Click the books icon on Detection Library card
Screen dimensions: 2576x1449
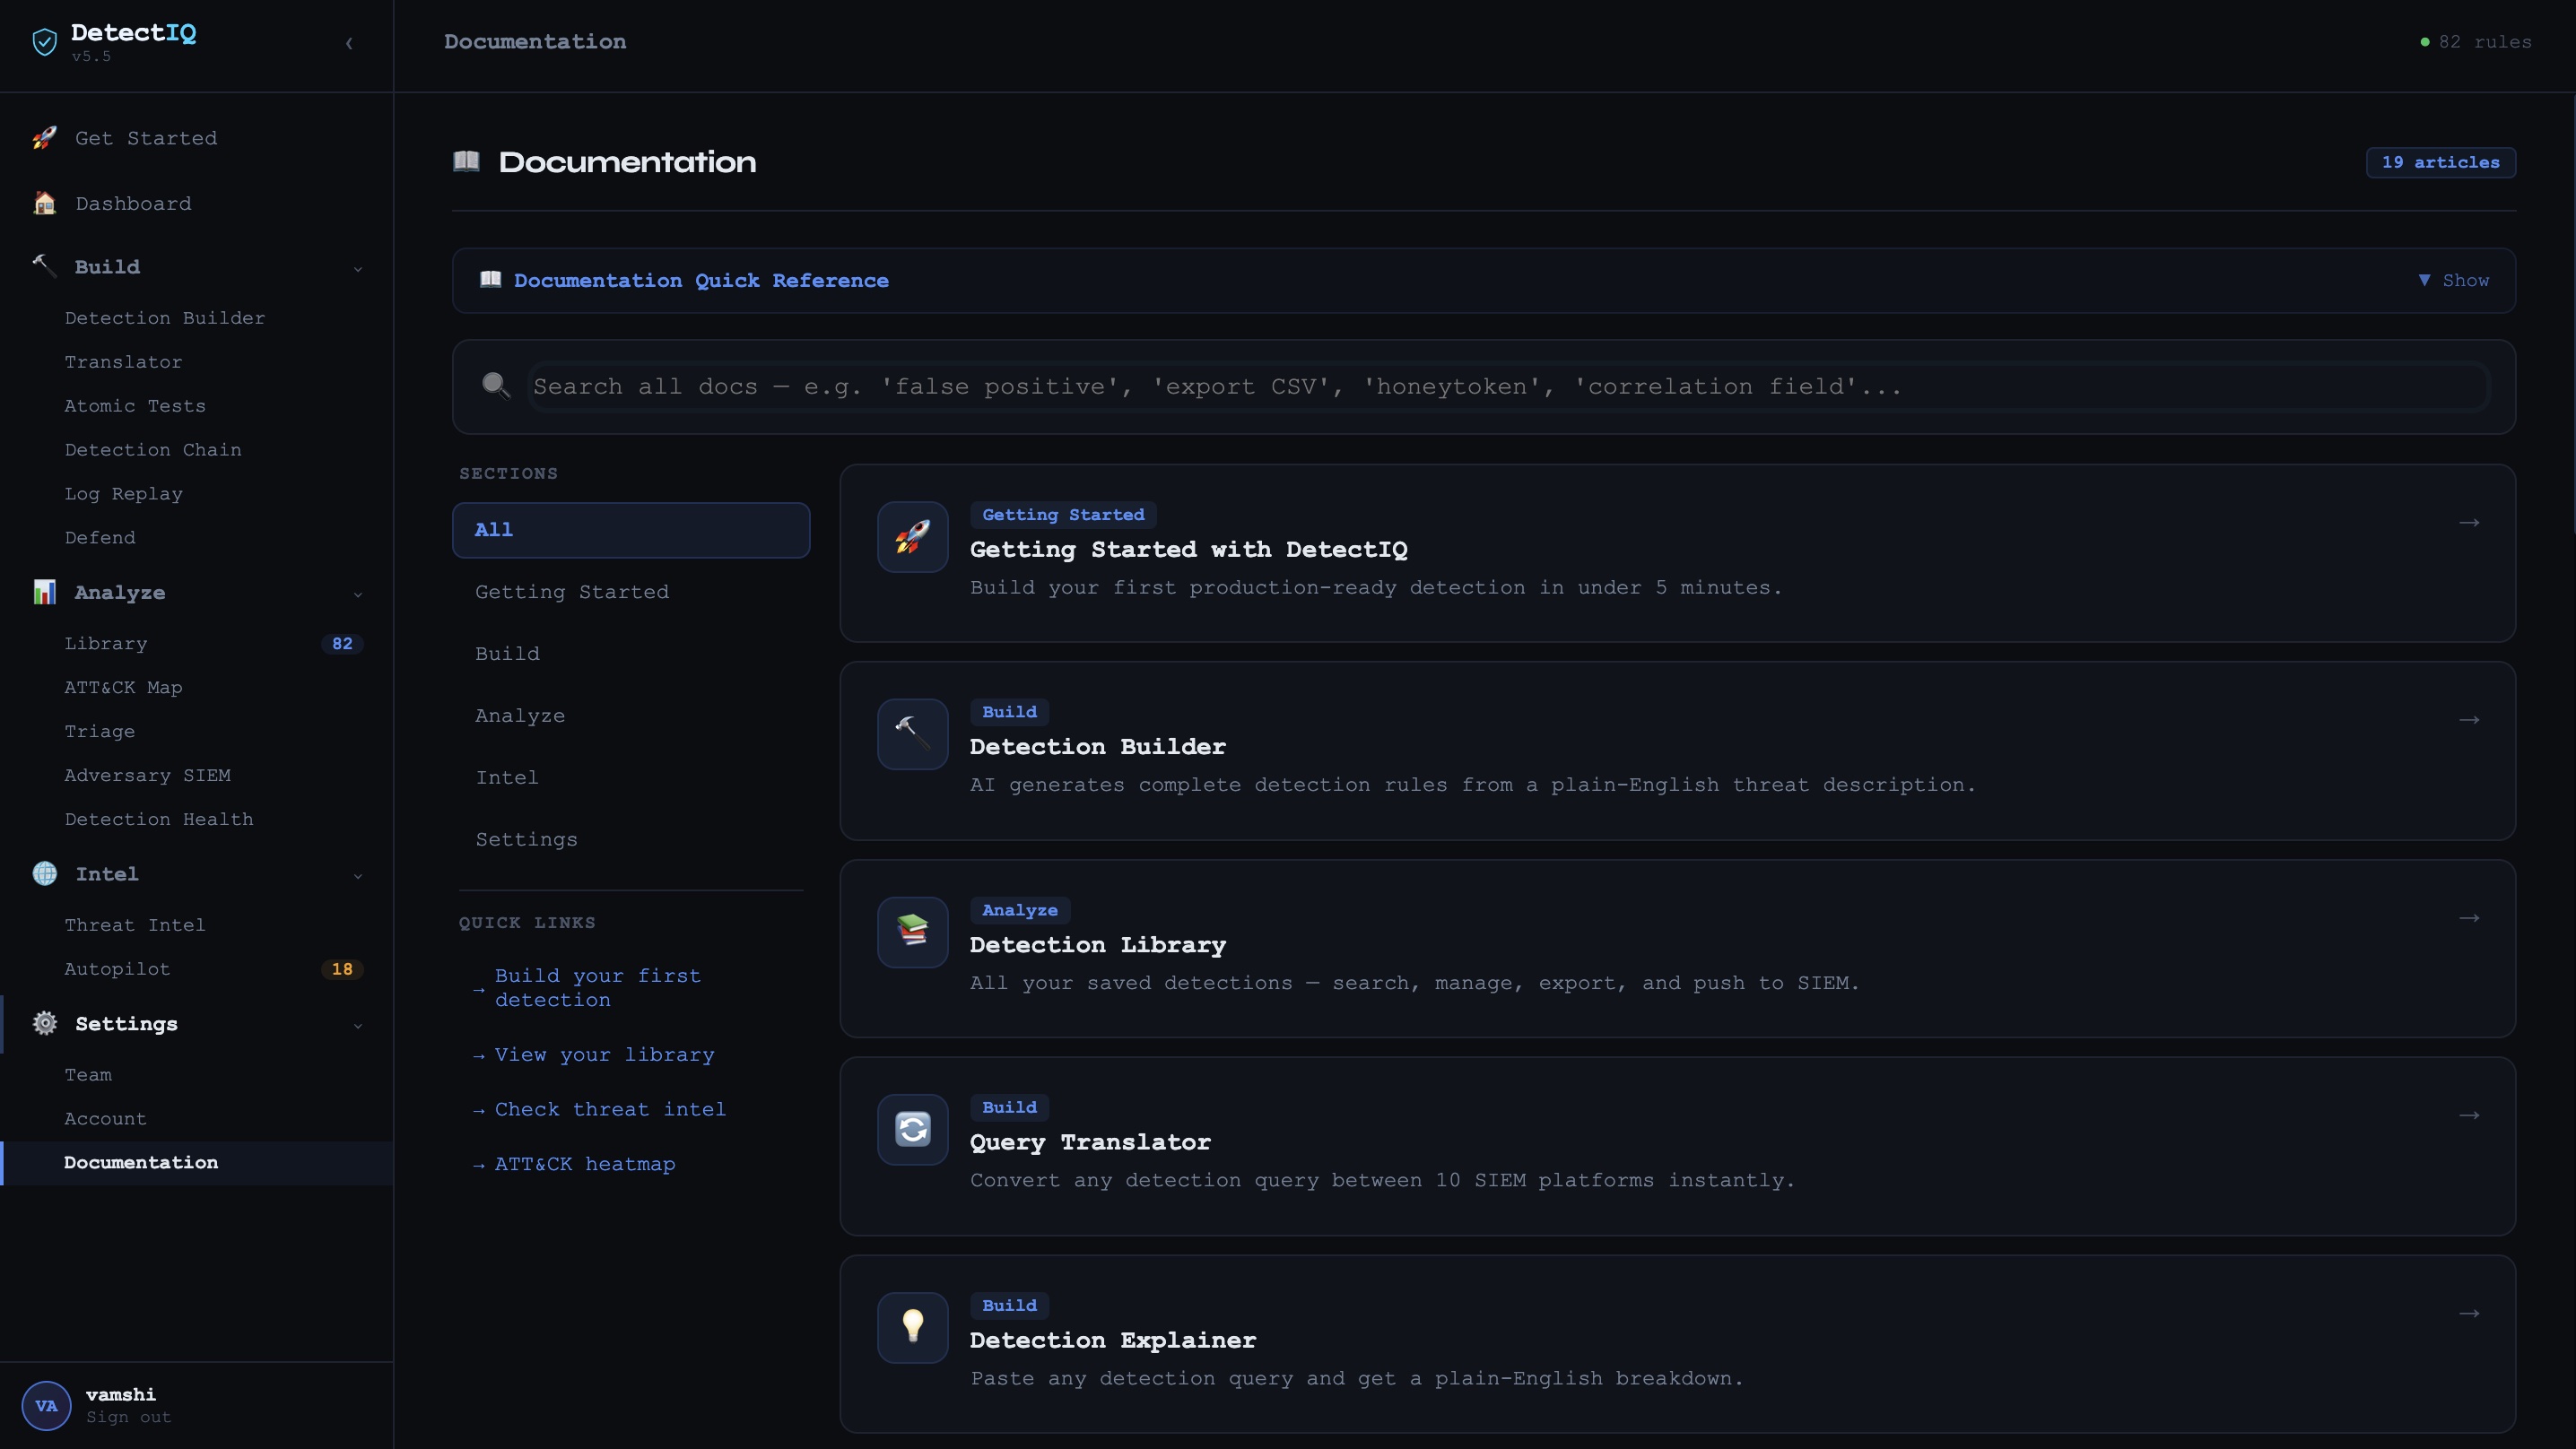coord(912,932)
